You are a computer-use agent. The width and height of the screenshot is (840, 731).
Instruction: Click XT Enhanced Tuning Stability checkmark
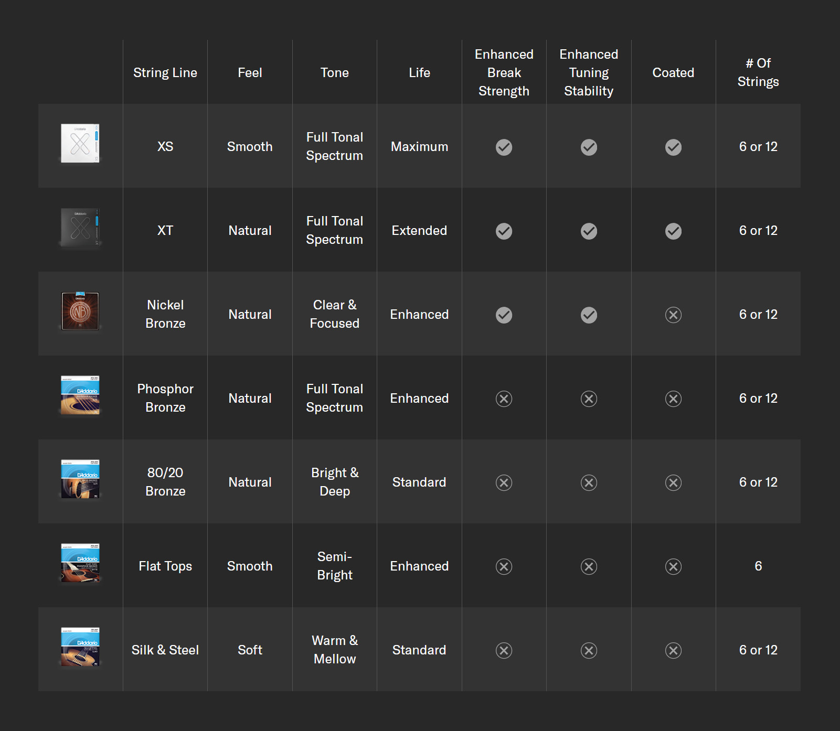(589, 231)
